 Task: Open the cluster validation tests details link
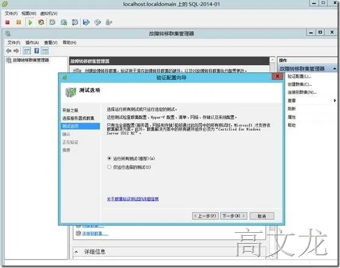133,199
